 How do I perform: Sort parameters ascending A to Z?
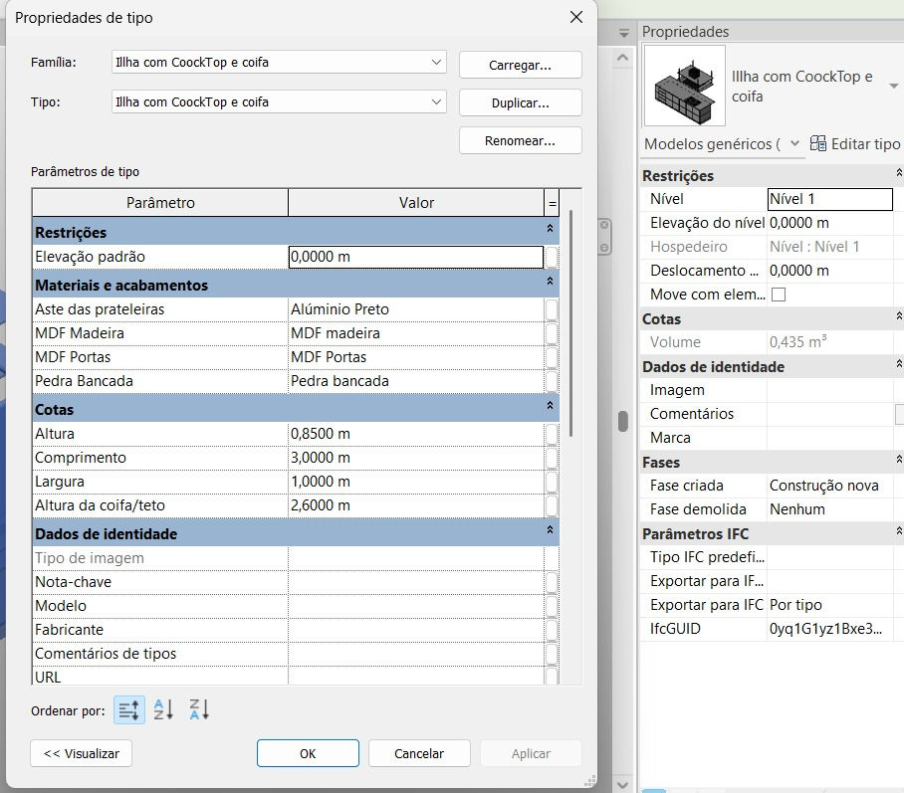point(163,709)
